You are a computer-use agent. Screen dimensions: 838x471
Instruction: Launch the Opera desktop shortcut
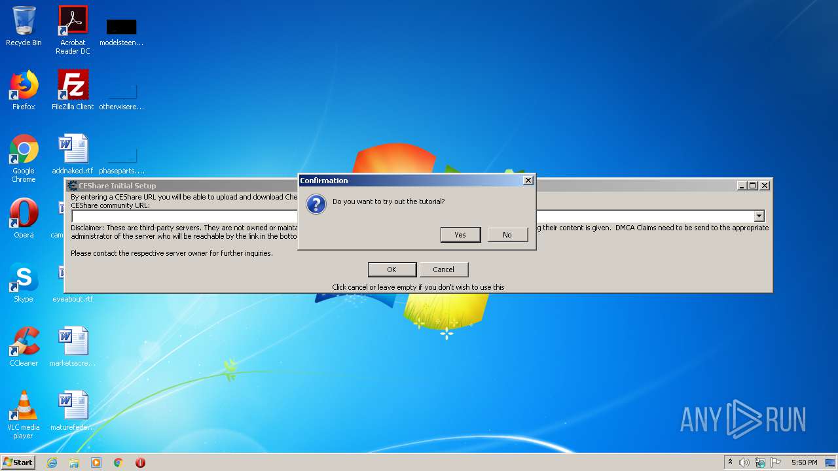tap(24, 218)
